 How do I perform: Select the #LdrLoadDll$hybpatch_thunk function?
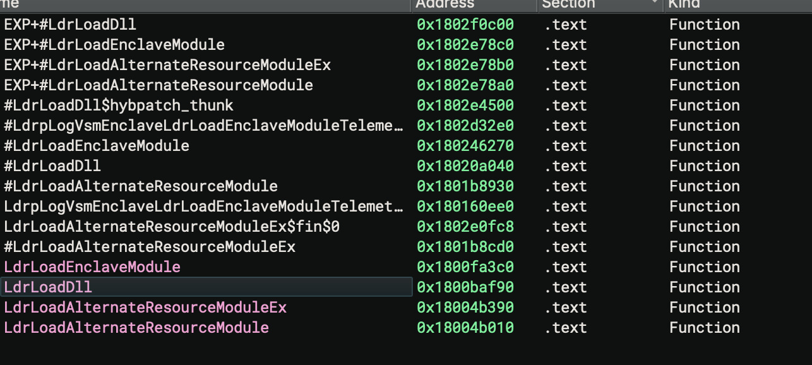click(x=119, y=105)
